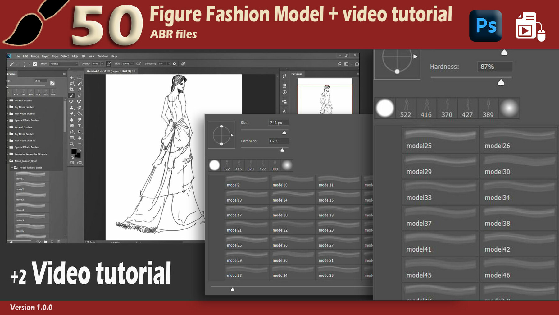
Task: Pick the Eyedropper tool
Action: 80,90
